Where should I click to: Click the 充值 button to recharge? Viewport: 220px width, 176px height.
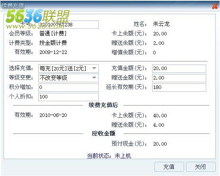point(169,167)
